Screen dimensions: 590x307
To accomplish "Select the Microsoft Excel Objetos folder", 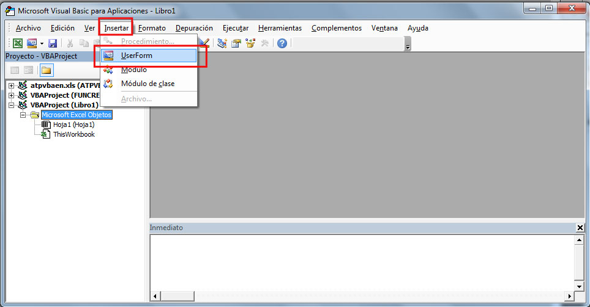I will tap(77, 115).
